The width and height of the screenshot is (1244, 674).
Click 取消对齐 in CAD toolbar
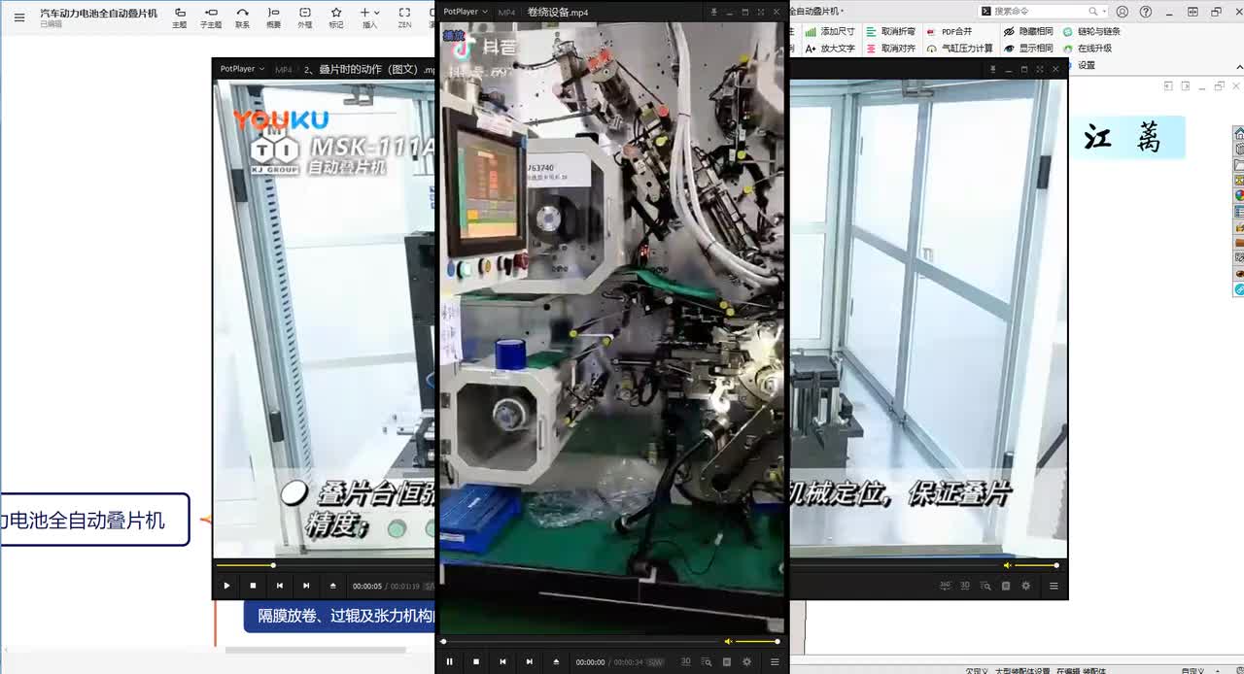890,48
